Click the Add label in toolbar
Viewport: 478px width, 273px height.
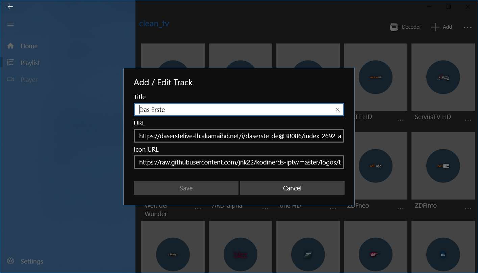coord(447,27)
